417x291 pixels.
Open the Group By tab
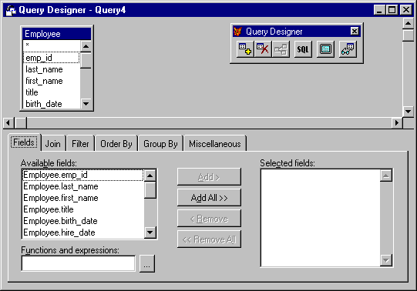coord(160,144)
